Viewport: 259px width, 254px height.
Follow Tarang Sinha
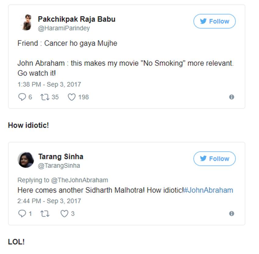tap(215, 159)
